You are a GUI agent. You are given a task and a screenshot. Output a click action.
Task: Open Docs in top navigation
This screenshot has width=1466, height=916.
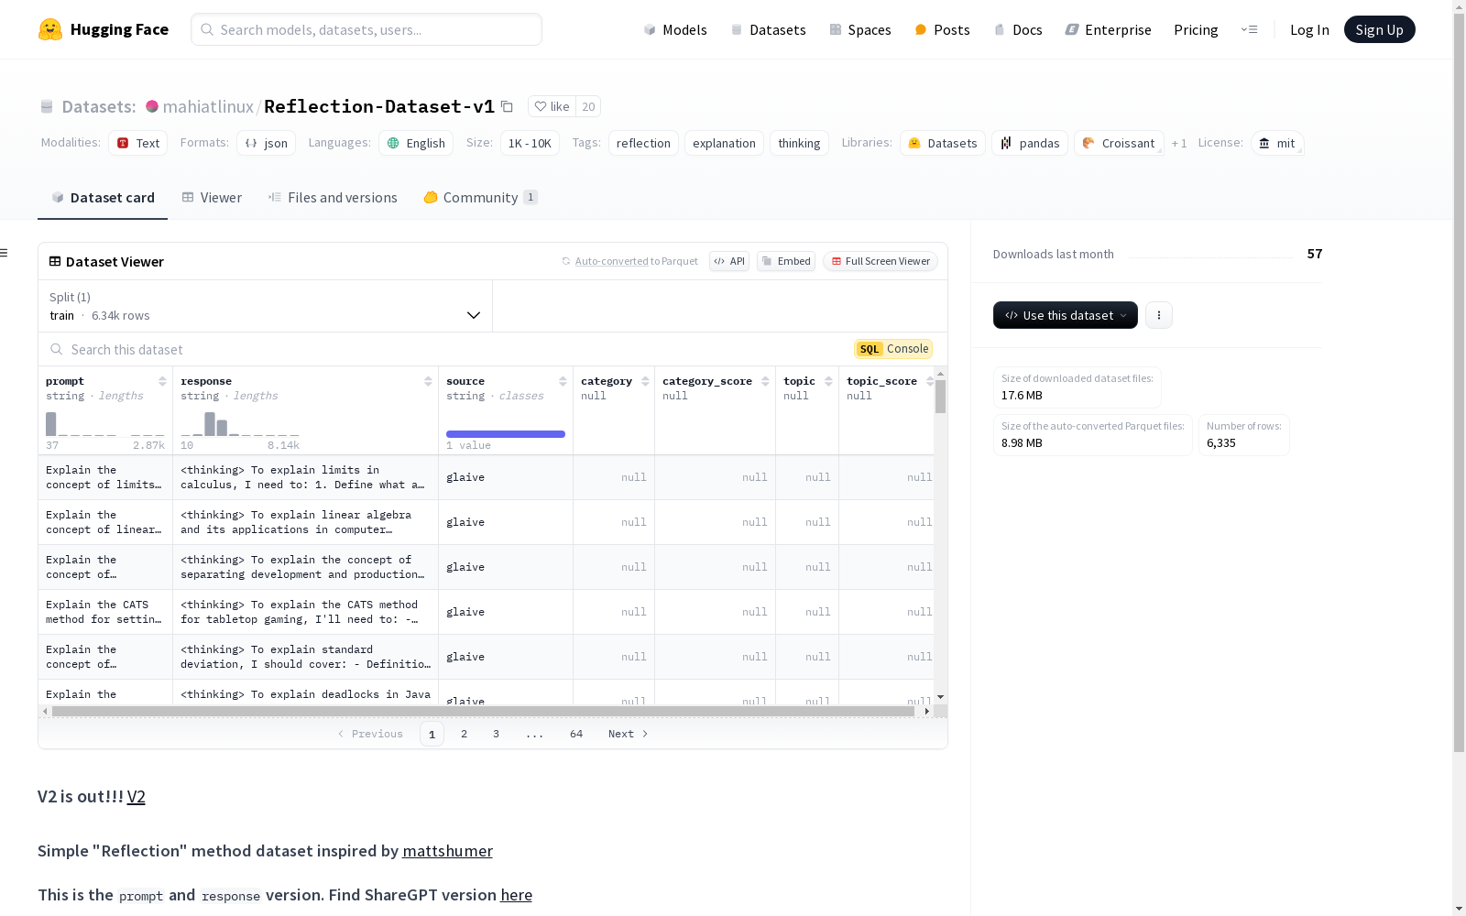1018,29
